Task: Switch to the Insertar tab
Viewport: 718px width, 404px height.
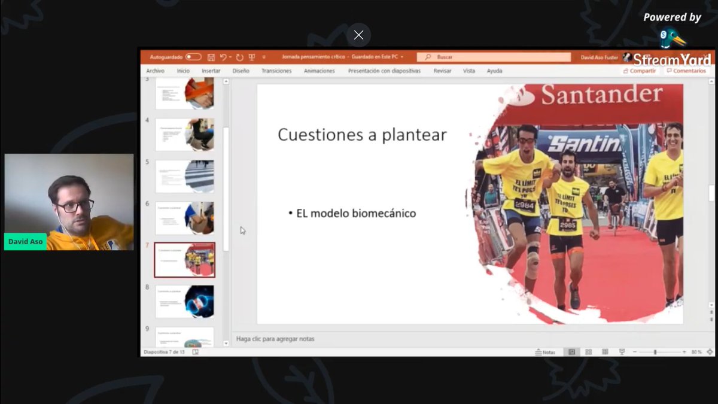Action: (211, 71)
